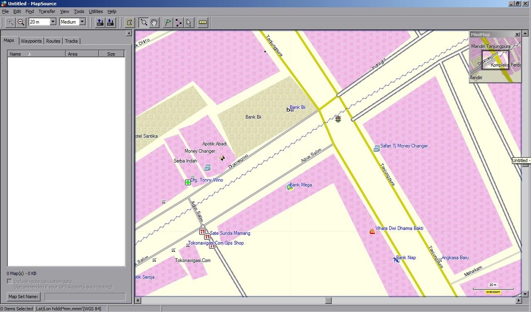This screenshot has height=312, width=531.
Task: Select the Hand pan tool
Action: [154, 22]
